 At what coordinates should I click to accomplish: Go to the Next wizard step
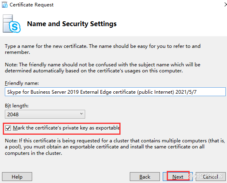178,177
